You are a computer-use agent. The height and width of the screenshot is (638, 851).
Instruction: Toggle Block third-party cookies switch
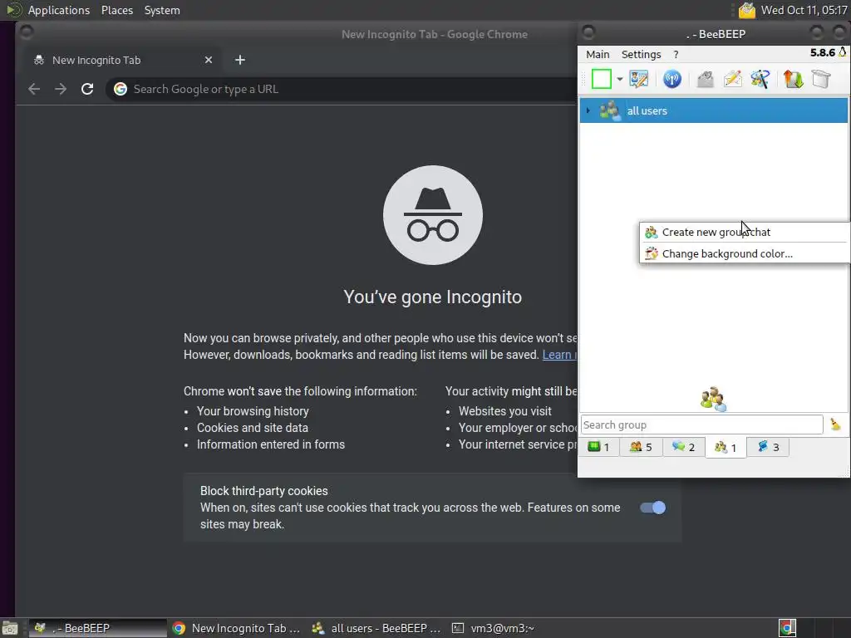click(652, 508)
